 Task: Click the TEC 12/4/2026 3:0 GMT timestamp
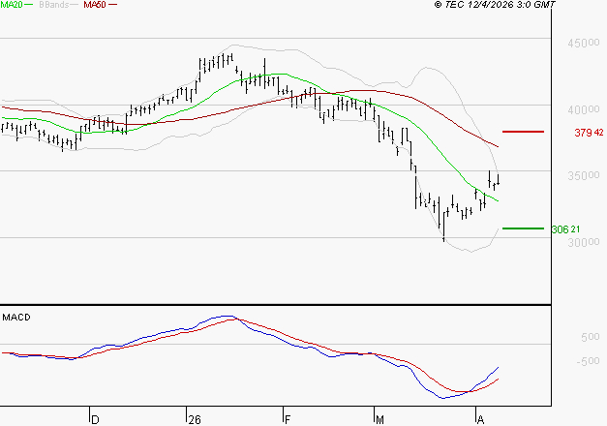click(495, 5)
